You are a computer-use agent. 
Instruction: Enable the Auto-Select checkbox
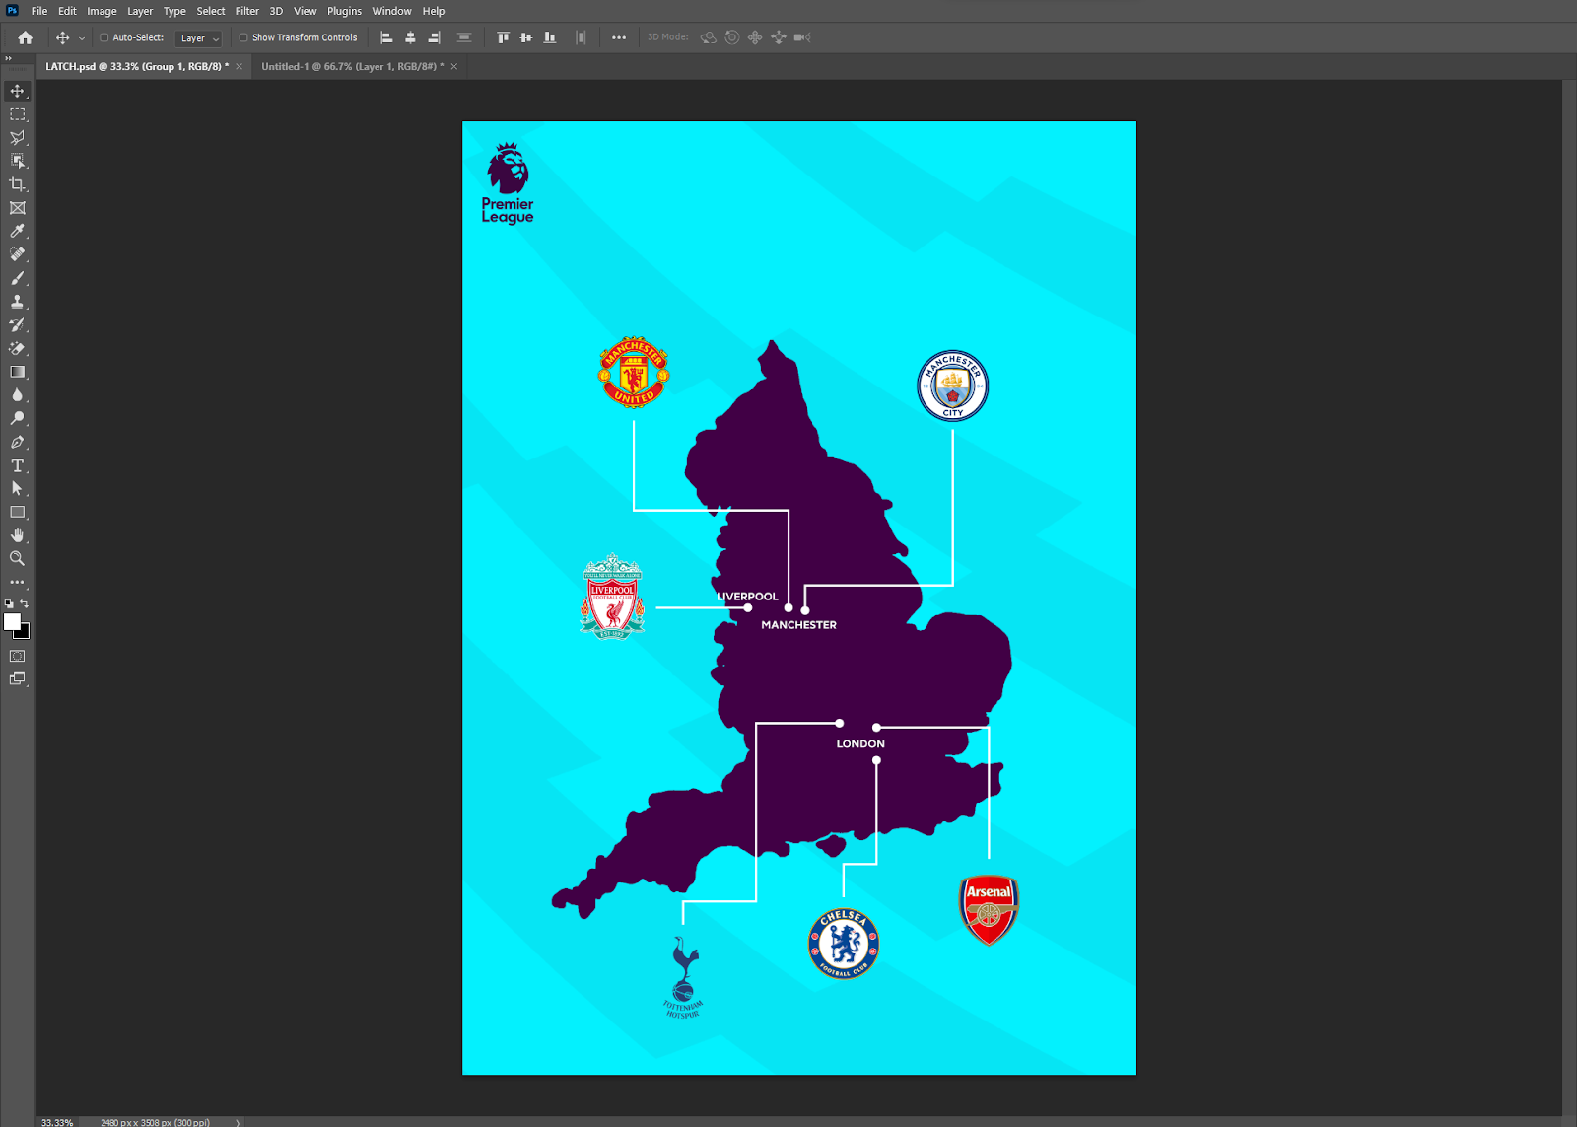(x=104, y=37)
